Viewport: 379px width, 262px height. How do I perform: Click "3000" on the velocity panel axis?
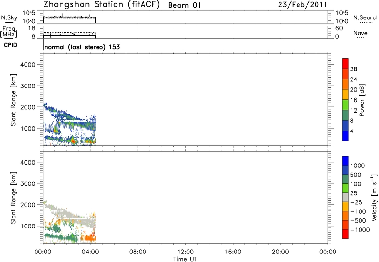(28, 183)
